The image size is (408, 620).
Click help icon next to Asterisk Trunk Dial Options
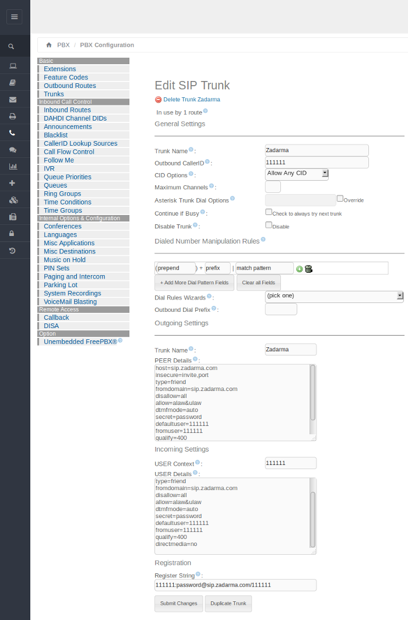tap(233, 199)
